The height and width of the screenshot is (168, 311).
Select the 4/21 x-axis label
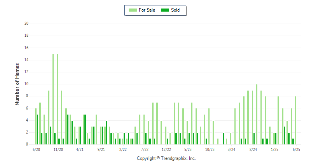pyautogui.click(x=80, y=150)
